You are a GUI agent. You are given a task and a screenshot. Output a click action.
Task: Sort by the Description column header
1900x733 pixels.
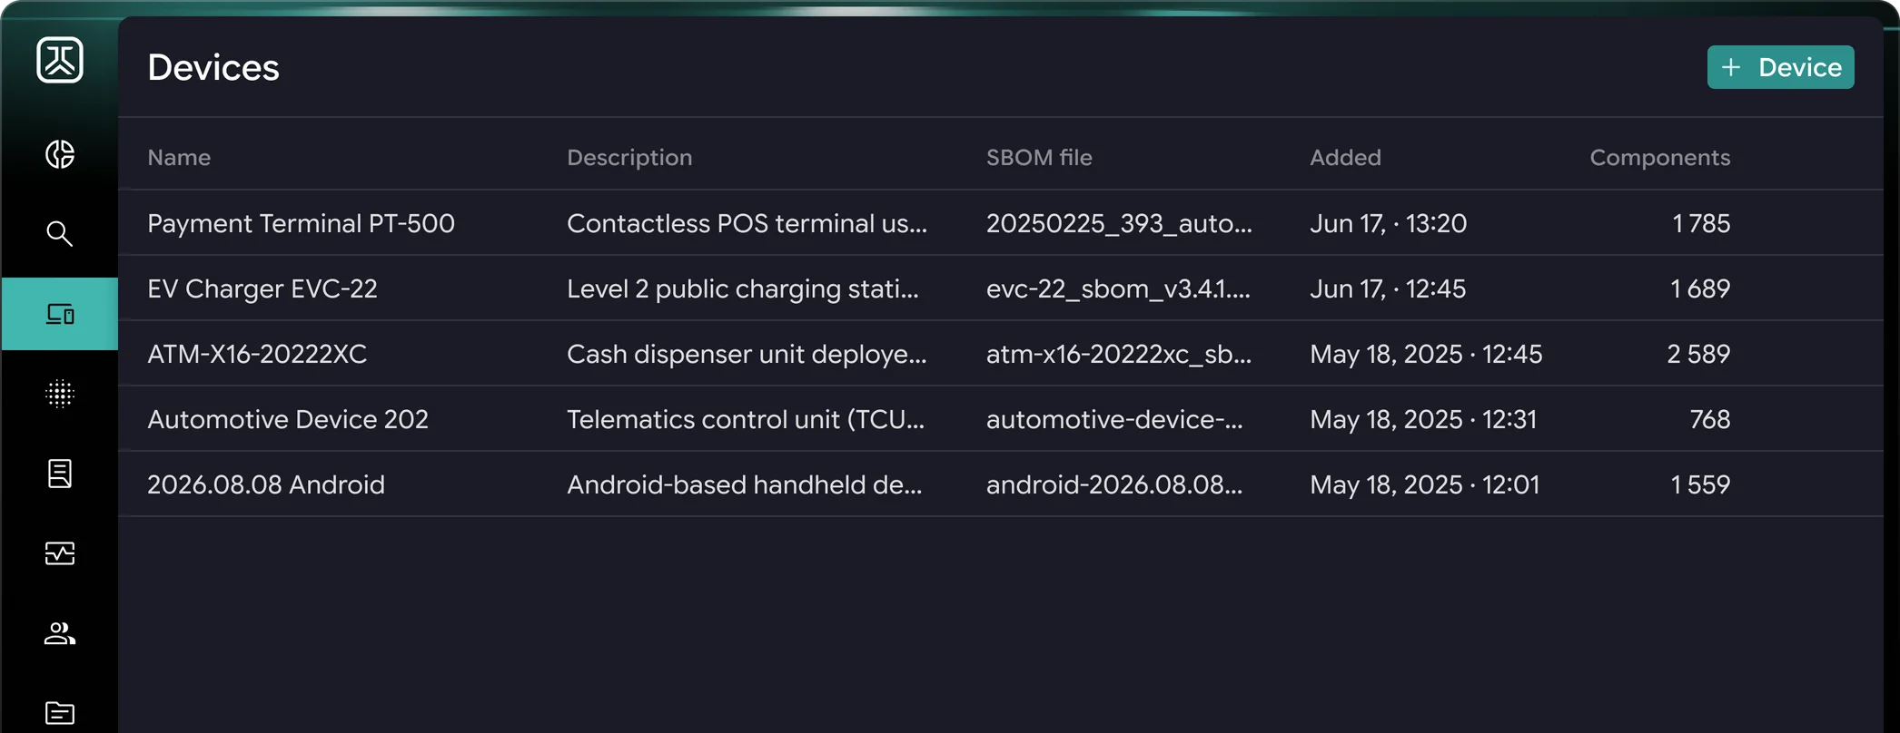(x=629, y=157)
